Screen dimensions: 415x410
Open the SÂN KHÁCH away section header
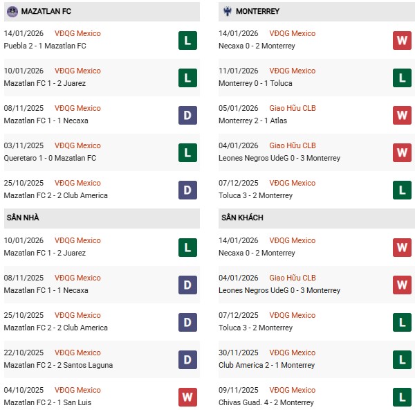click(x=241, y=218)
